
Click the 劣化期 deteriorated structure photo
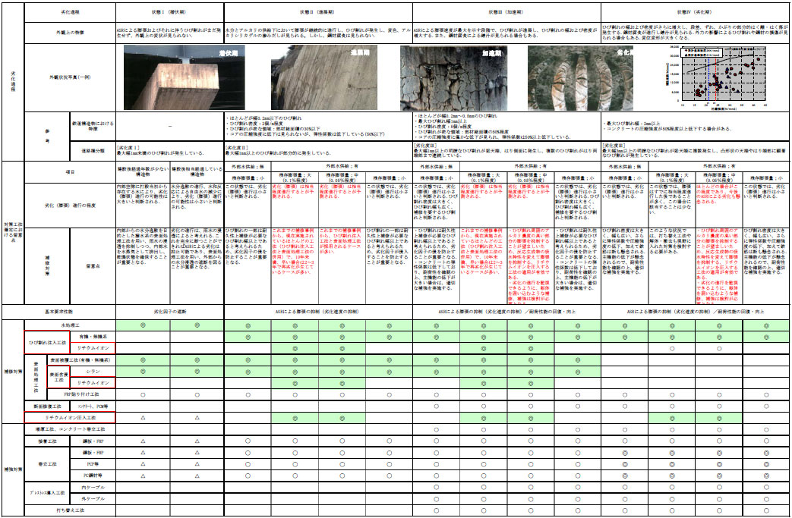coord(585,77)
